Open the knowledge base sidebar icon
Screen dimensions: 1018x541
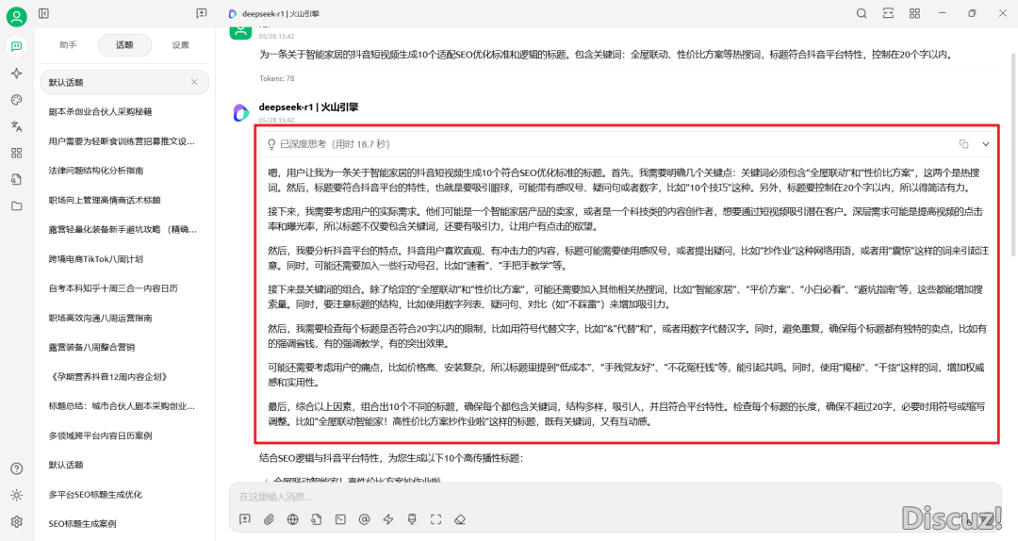pos(17,179)
